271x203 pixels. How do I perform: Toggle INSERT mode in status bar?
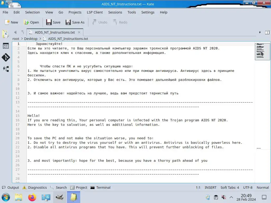point(210,187)
